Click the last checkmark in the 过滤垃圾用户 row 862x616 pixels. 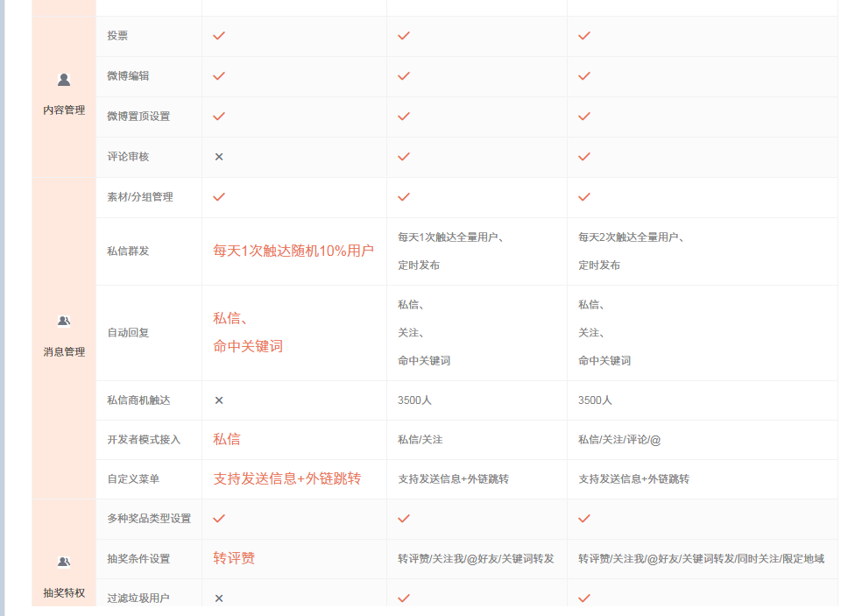[x=583, y=598]
